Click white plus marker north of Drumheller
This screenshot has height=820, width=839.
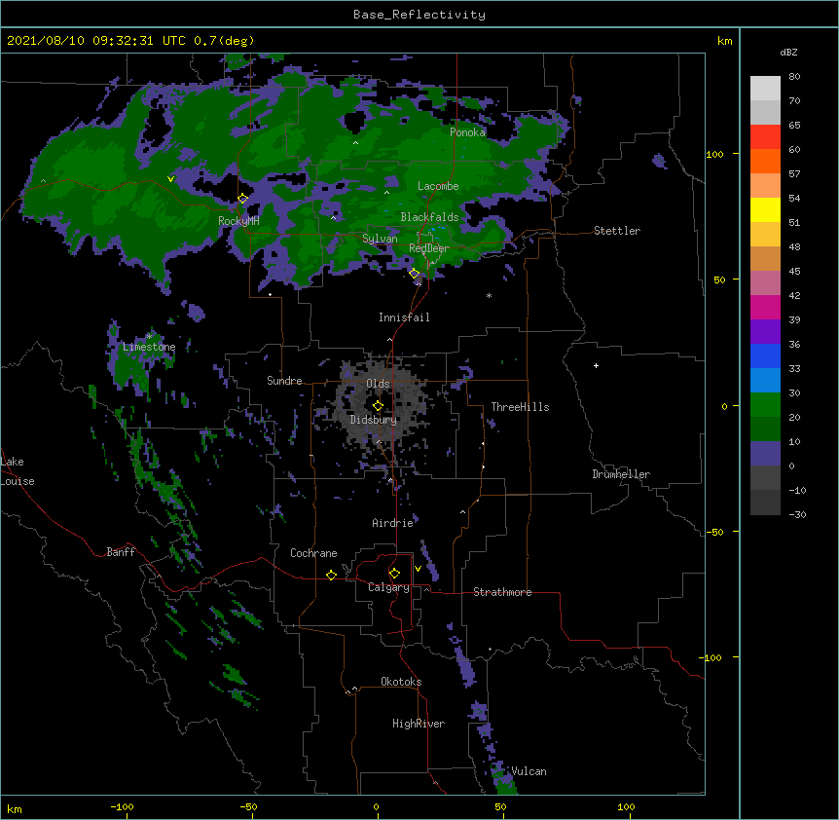pos(596,365)
